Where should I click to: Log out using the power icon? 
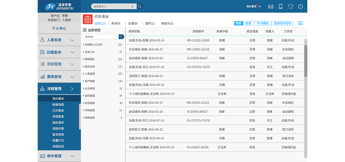pyautogui.click(x=301, y=6)
